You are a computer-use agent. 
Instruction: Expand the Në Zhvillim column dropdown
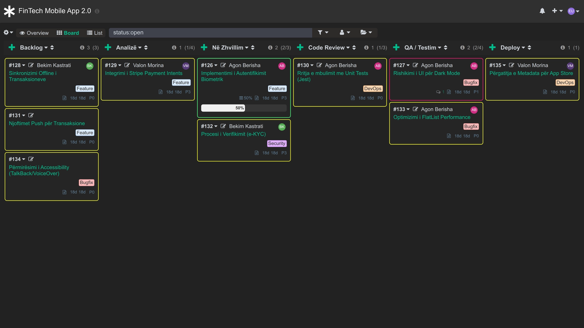[x=247, y=47]
